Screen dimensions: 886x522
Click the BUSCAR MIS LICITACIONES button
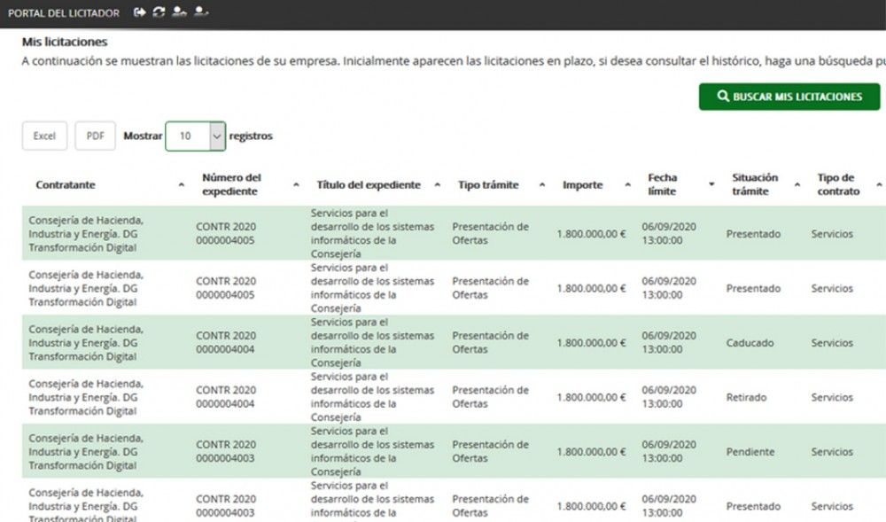click(x=789, y=97)
